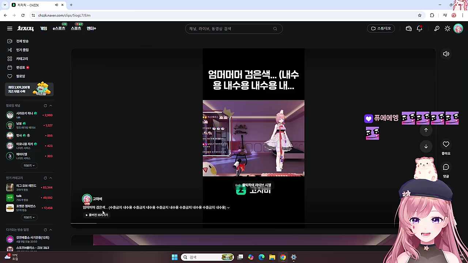Click 풀버전 보러가기 button
The width and height of the screenshot is (468, 263).
coord(97,215)
